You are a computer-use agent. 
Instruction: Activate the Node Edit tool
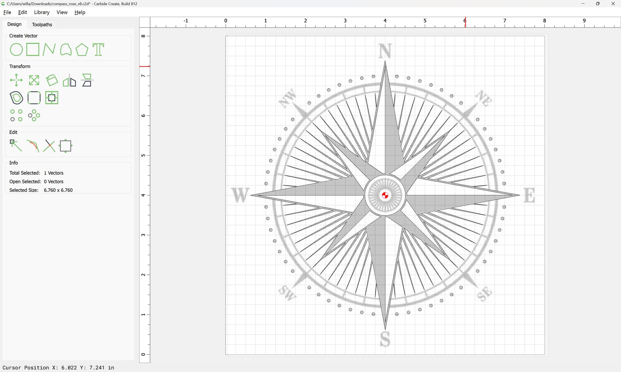pos(16,146)
